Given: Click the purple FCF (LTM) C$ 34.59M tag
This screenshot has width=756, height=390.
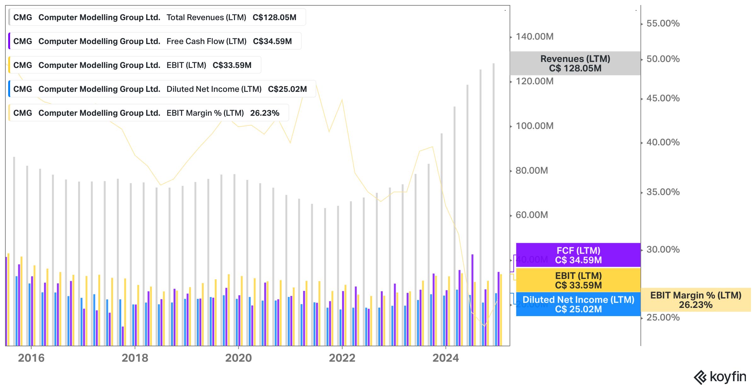Looking at the screenshot, I should pos(578,255).
